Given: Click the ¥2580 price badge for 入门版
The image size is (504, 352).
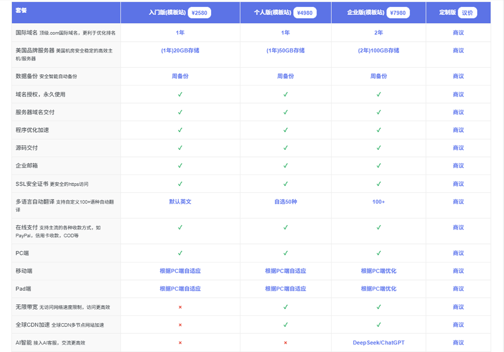Looking at the screenshot, I should click(199, 13).
